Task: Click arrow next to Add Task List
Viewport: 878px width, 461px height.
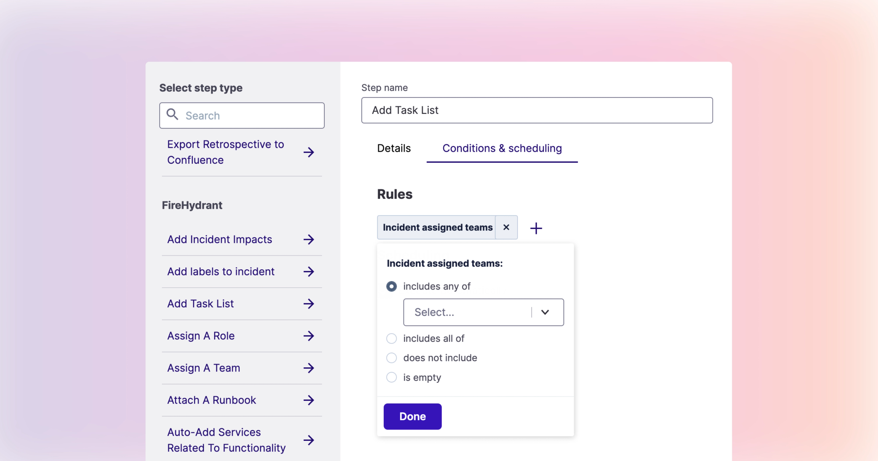Action: (309, 304)
